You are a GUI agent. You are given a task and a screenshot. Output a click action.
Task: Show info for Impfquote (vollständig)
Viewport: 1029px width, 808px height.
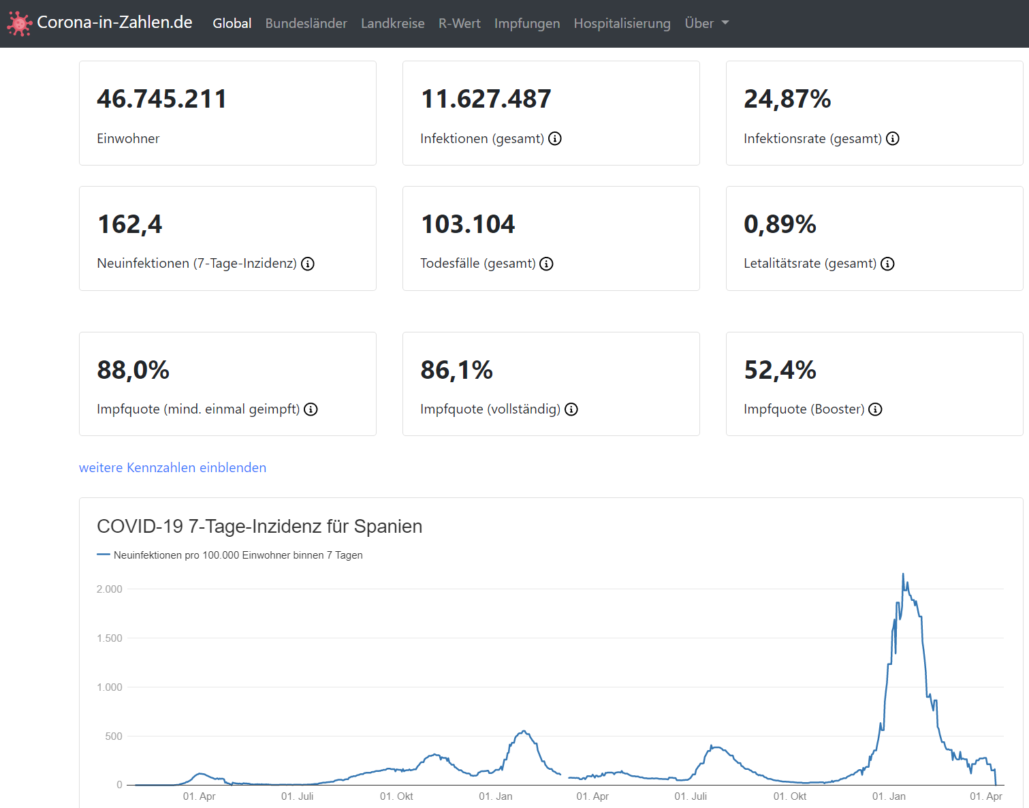point(571,409)
